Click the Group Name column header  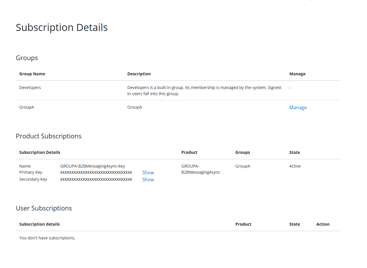(32, 74)
